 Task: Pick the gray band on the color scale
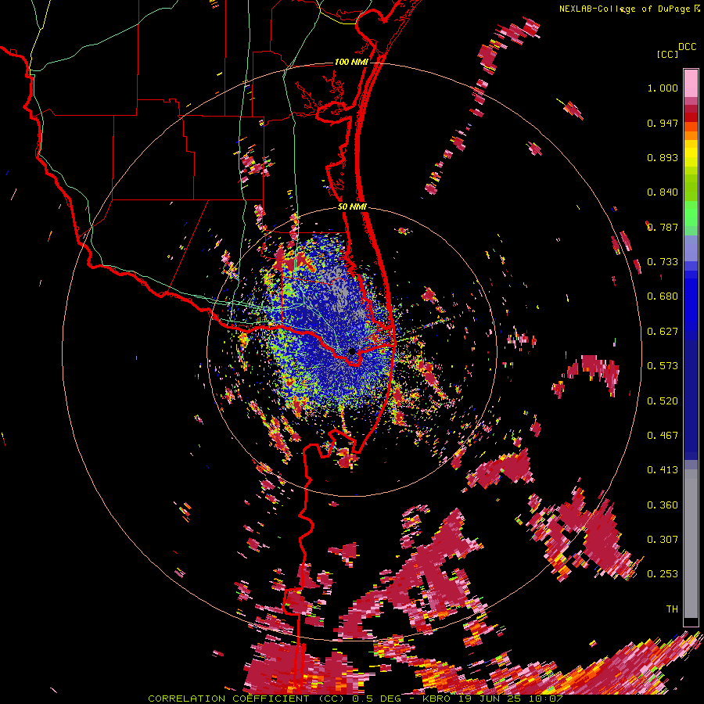coord(691,544)
